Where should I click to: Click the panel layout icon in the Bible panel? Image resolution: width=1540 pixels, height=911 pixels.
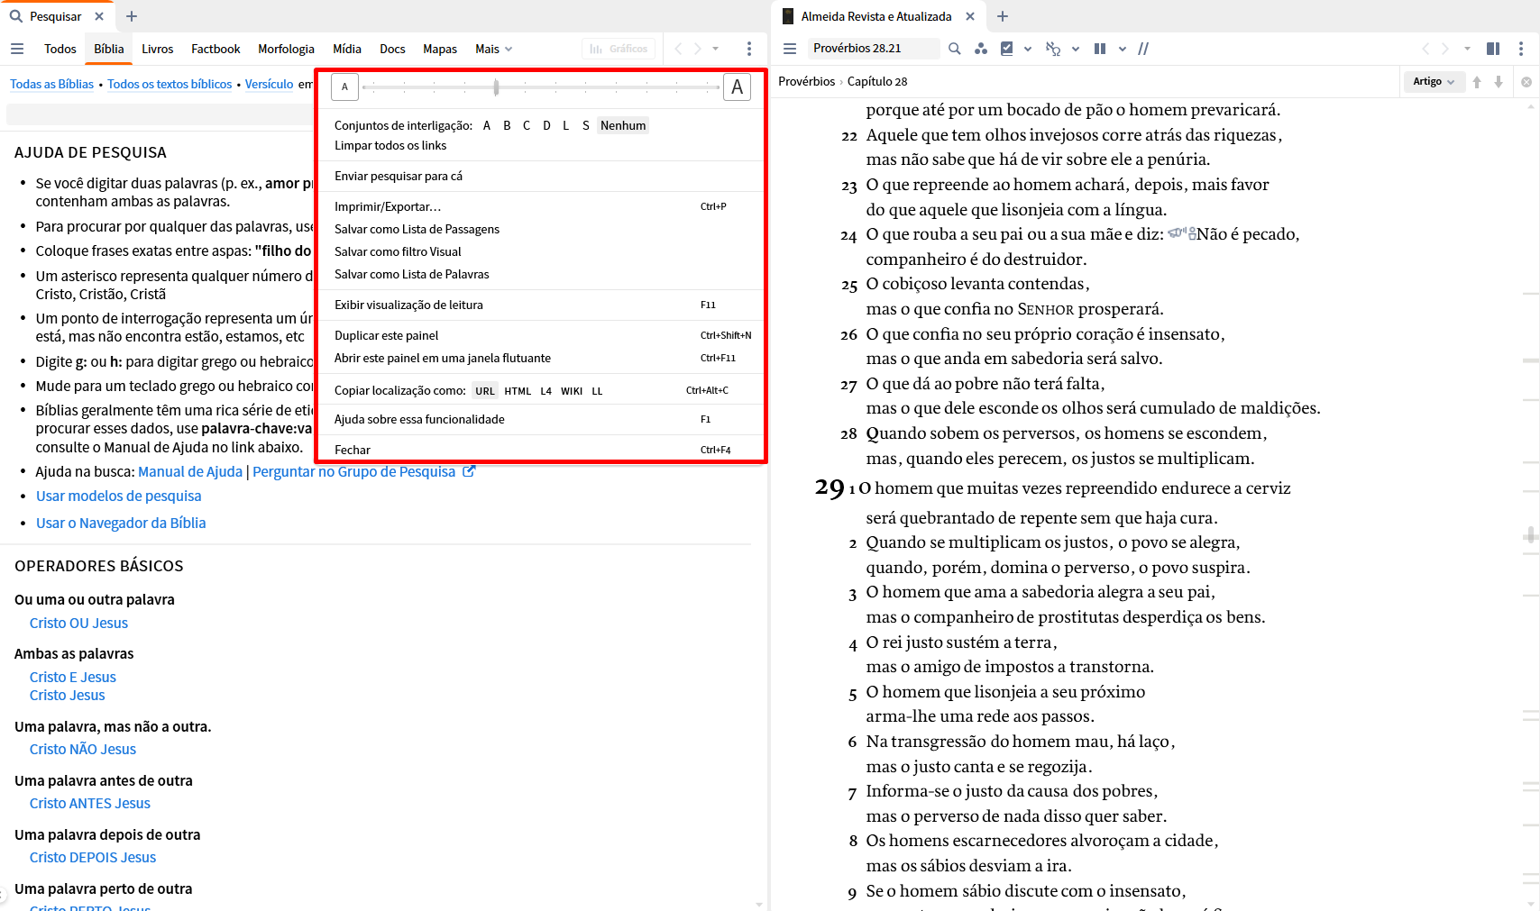[x=1493, y=49]
